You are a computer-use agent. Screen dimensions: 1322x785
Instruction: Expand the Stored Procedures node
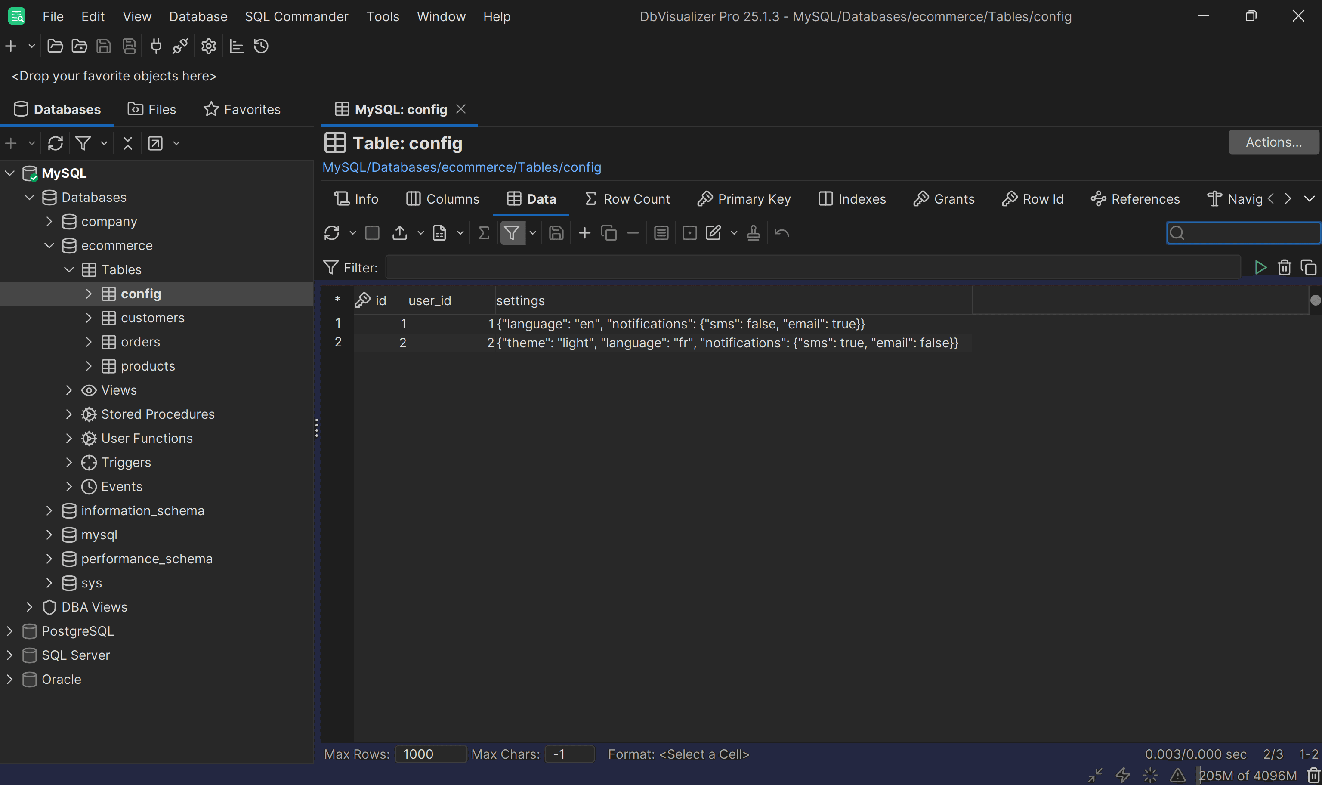point(69,414)
